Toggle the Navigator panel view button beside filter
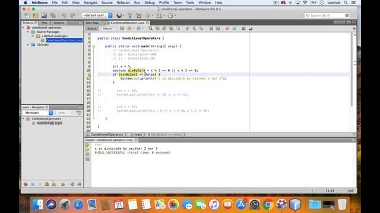380x213 pixels. coord(78,113)
